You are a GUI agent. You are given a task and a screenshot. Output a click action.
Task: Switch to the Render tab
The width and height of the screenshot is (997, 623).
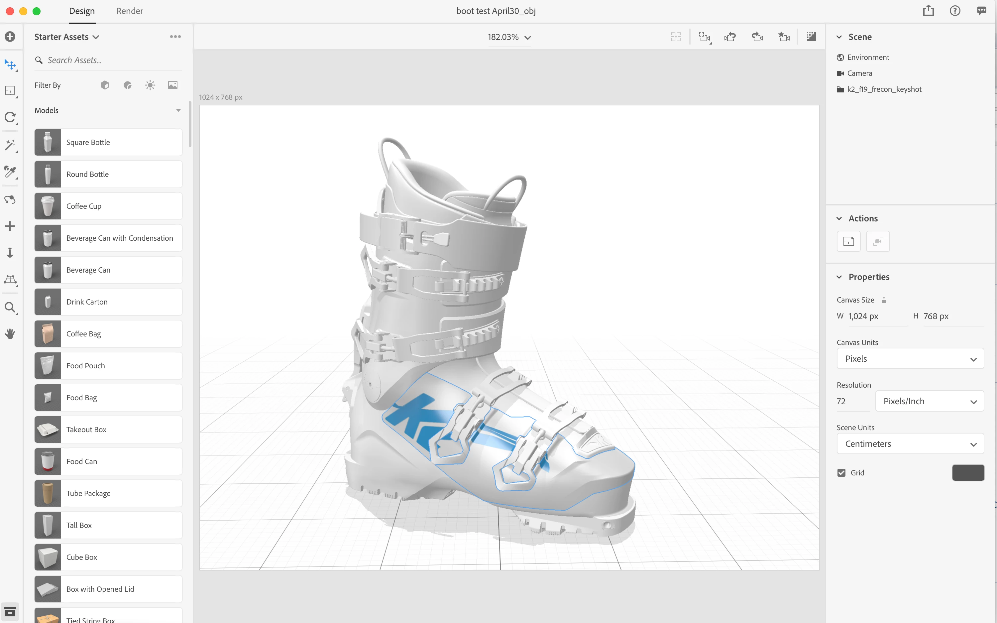[x=129, y=11]
